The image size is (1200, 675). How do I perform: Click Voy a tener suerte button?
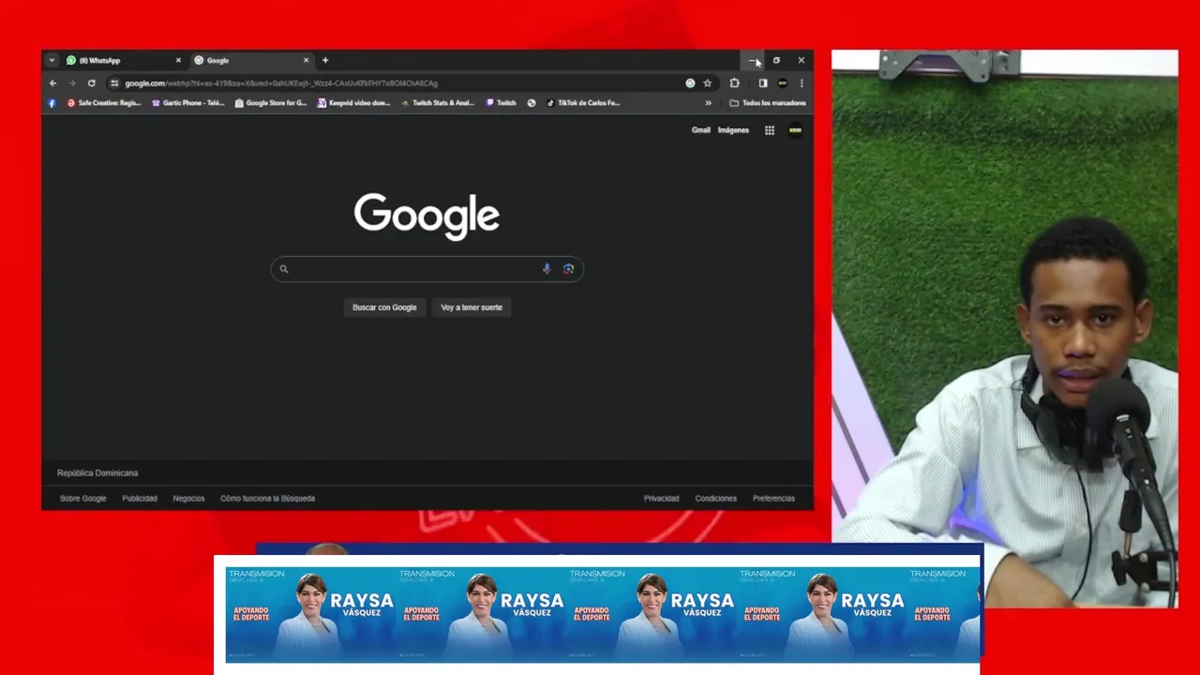click(x=472, y=307)
